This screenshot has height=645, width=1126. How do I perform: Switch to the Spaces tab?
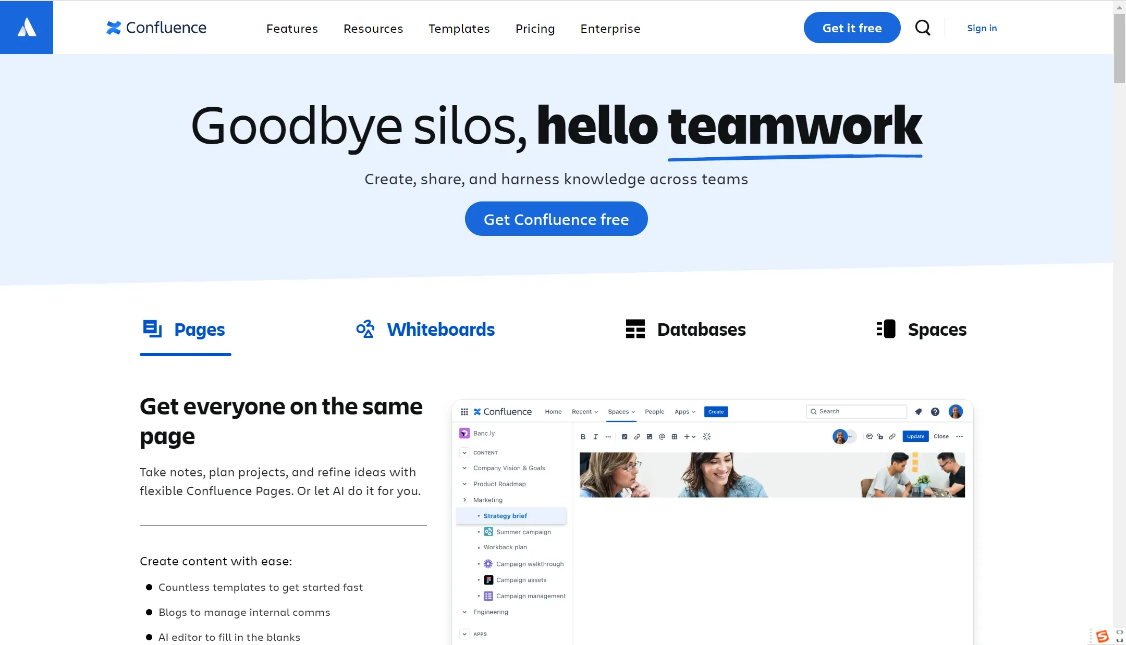(921, 330)
